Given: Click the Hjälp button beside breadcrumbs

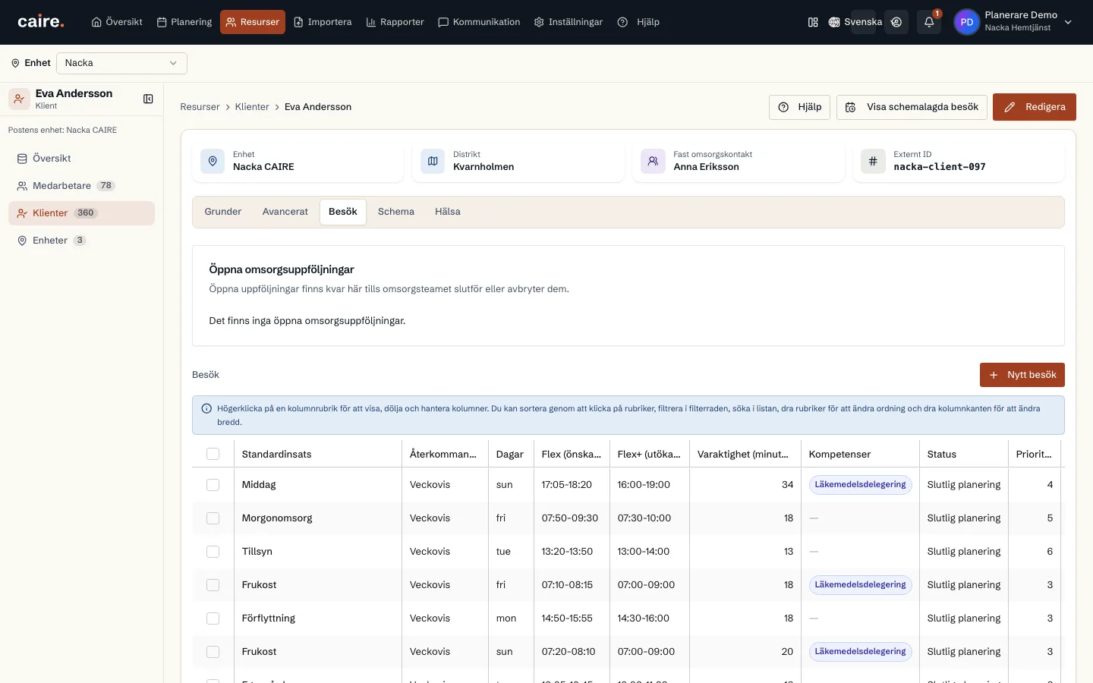Looking at the screenshot, I should click(x=800, y=107).
